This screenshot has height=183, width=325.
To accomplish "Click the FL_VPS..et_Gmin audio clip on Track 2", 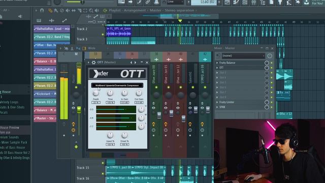I will (x=119, y=32).
